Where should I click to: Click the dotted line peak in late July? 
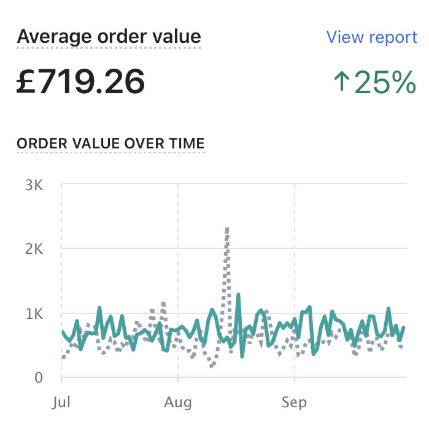click(x=163, y=303)
